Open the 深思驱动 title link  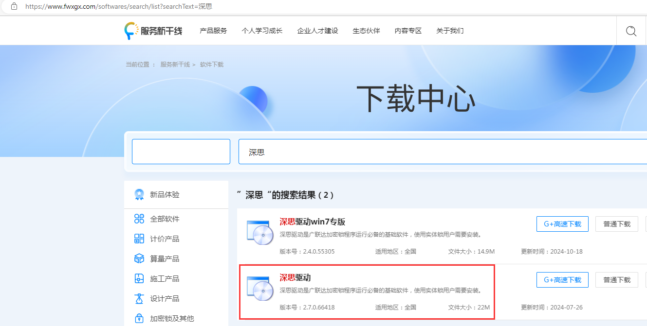click(295, 278)
